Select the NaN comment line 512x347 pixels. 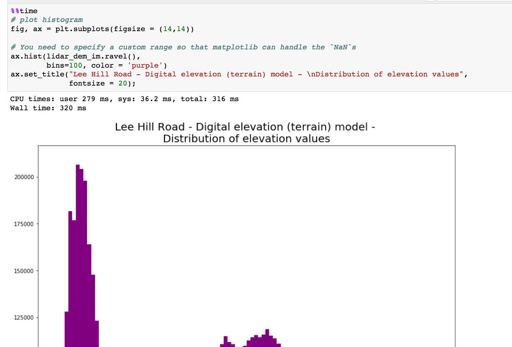point(183,47)
